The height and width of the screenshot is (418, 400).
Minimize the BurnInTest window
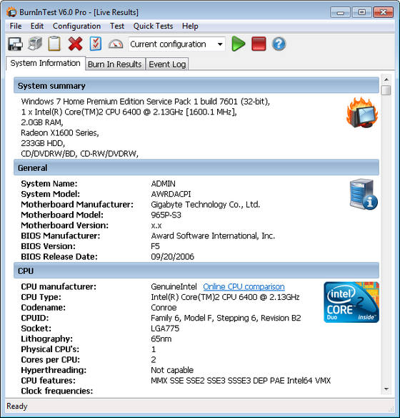[340, 12]
